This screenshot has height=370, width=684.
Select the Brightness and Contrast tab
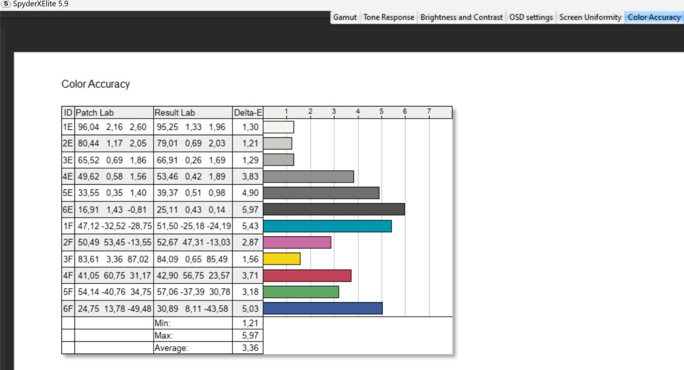(461, 18)
